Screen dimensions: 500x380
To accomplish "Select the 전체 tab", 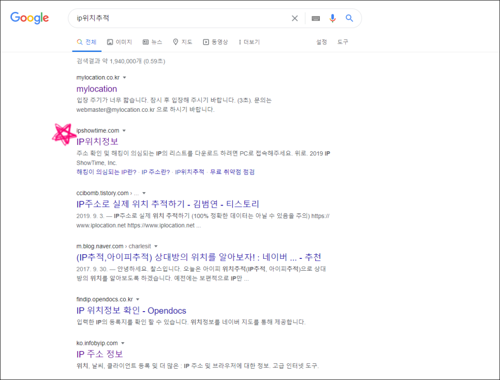I will (x=87, y=42).
